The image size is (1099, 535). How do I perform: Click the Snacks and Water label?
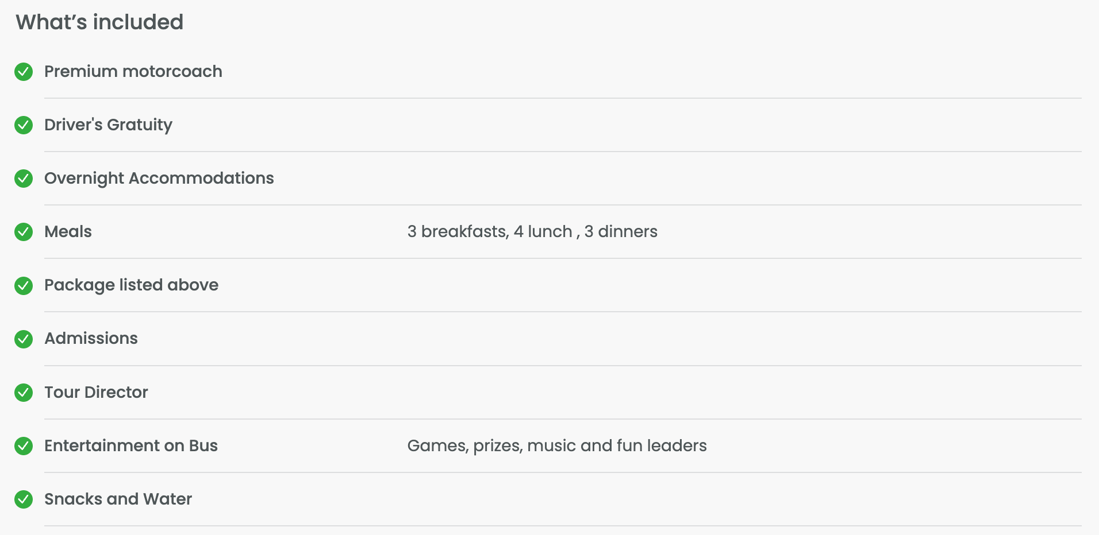pos(118,499)
